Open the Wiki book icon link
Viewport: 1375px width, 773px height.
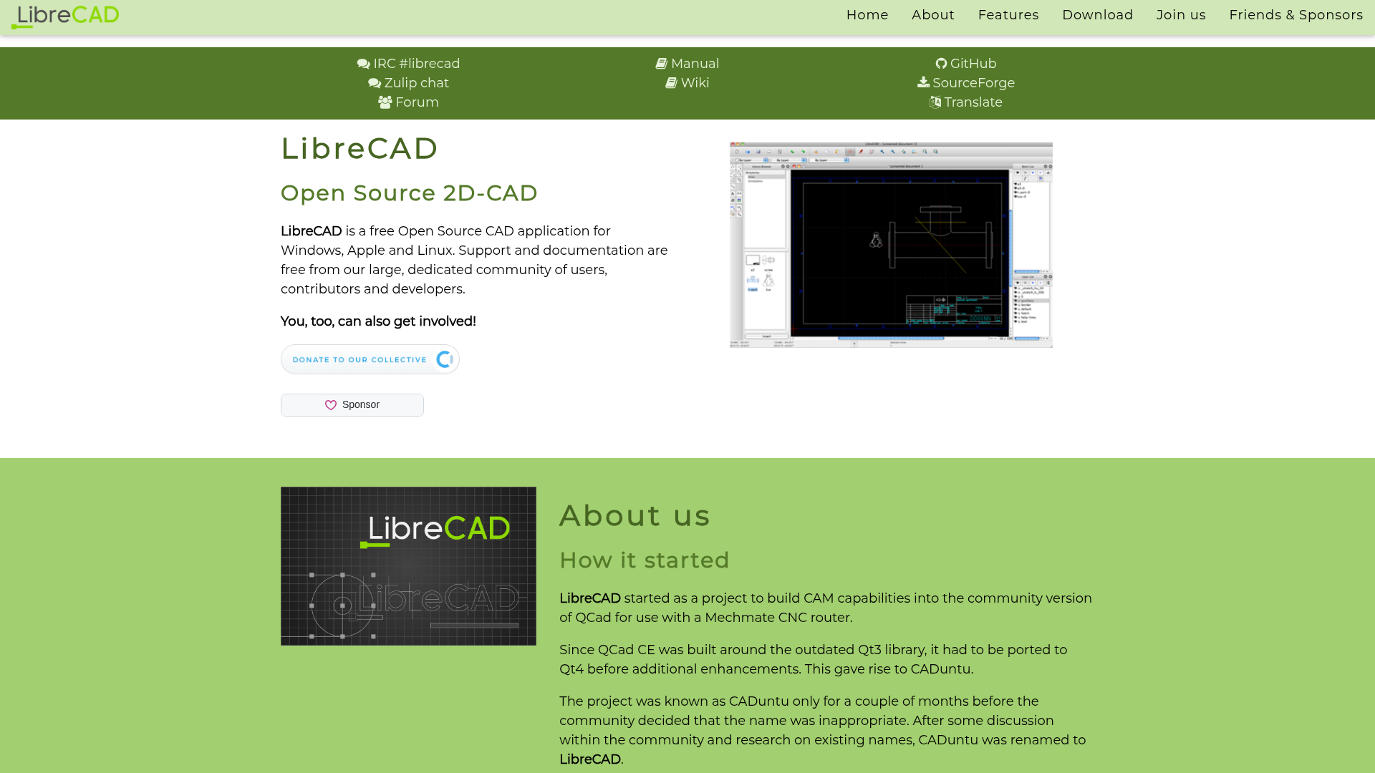coord(671,83)
